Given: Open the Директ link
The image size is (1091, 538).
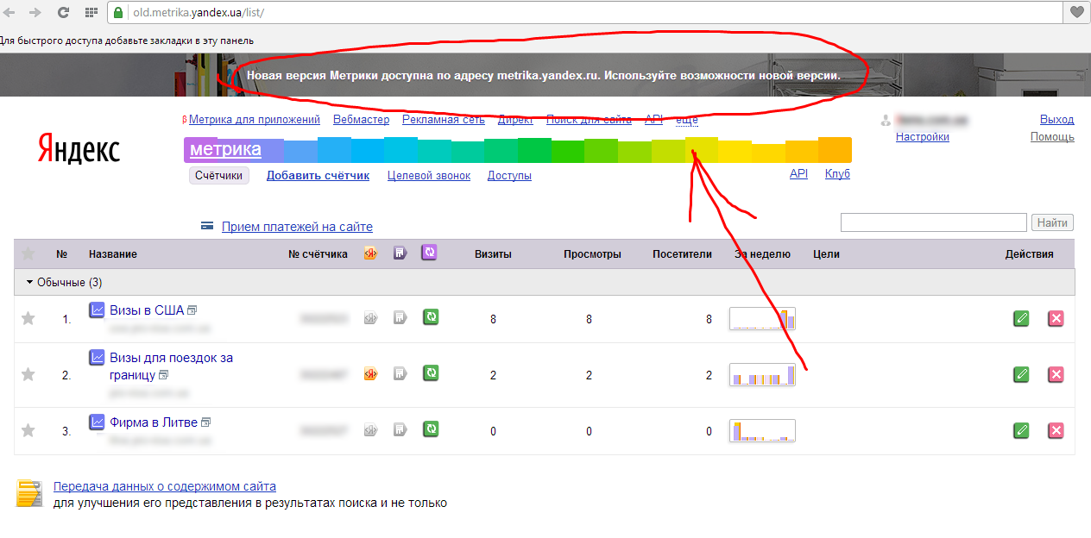Looking at the screenshot, I should (515, 120).
